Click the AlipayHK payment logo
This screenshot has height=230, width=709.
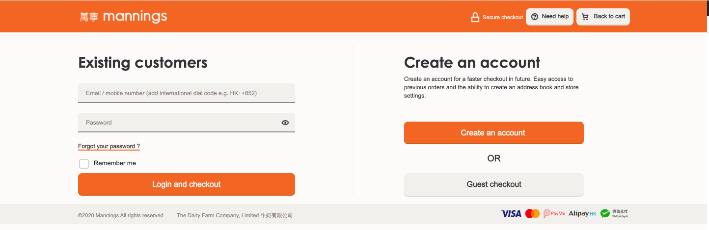(582, 213)
